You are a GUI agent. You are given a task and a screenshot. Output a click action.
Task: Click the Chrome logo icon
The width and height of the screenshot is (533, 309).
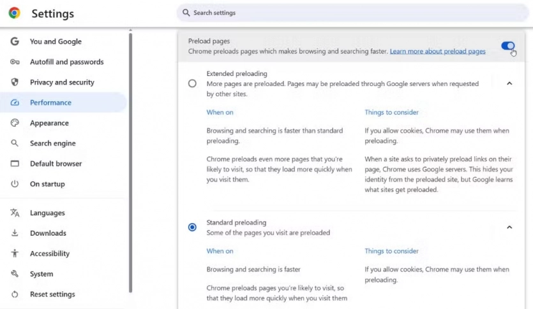(x=14, y=13)
